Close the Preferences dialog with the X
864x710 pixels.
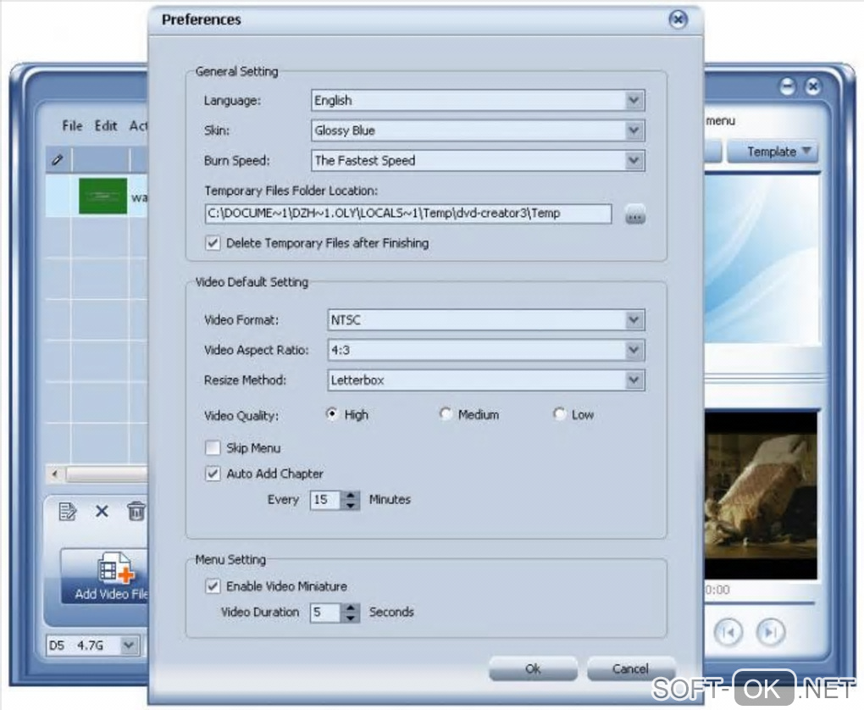point(678,19)
